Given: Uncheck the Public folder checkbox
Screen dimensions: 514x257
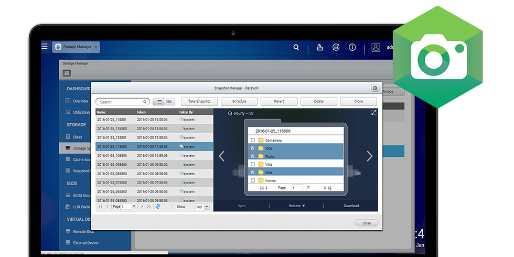Looking at the screenshot, I should 253,156.
